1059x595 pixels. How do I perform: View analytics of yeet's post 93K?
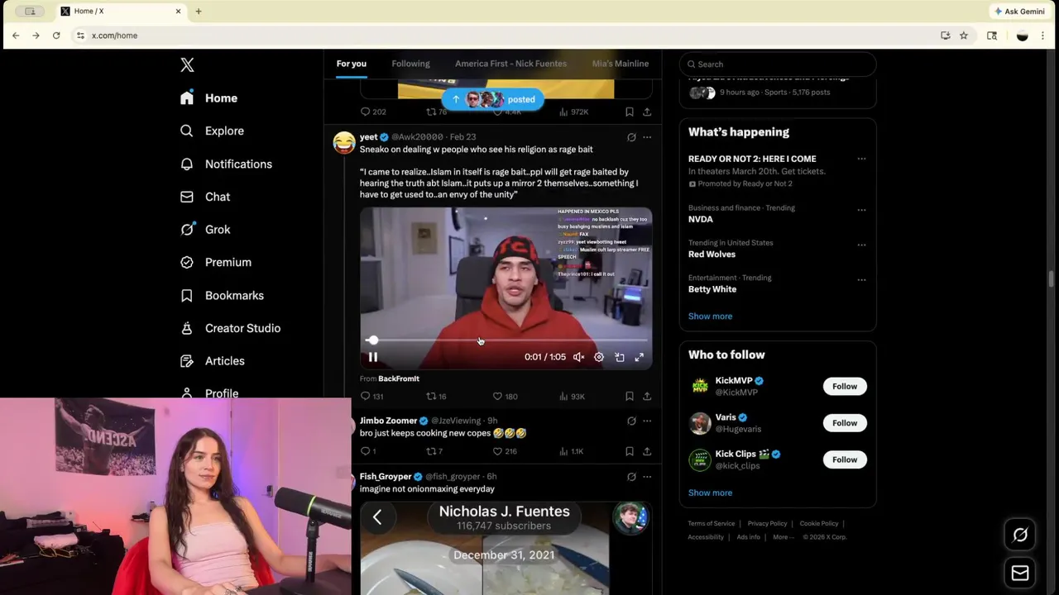[571, 397]
